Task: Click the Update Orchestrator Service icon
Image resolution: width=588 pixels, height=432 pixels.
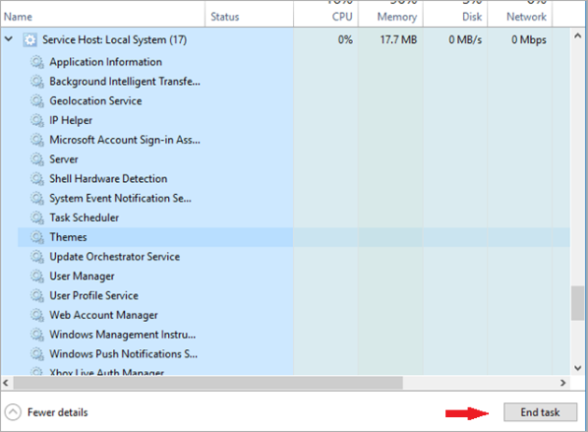Action: point(36,257)
